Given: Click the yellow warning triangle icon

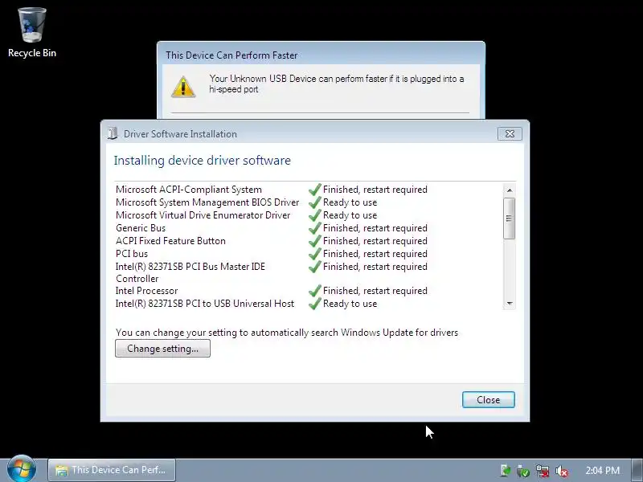Looking at the screenshot, I should pos(183,86).
